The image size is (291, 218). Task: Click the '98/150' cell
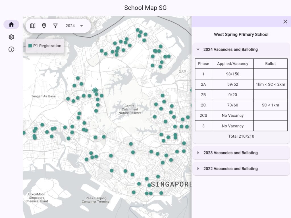(232, 74)
